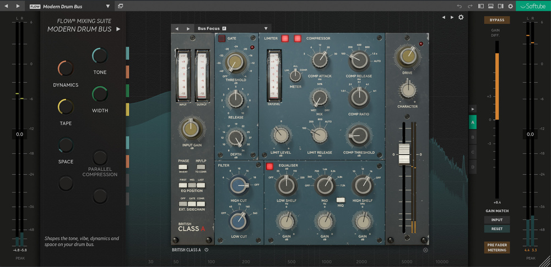The width and height of the screenshot is (551, 267).
Task: Click the Bypass button
Action: pos(497,20)
